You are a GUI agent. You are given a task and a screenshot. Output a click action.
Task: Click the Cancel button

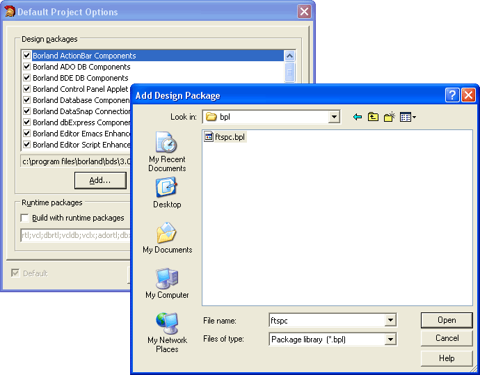447,338
